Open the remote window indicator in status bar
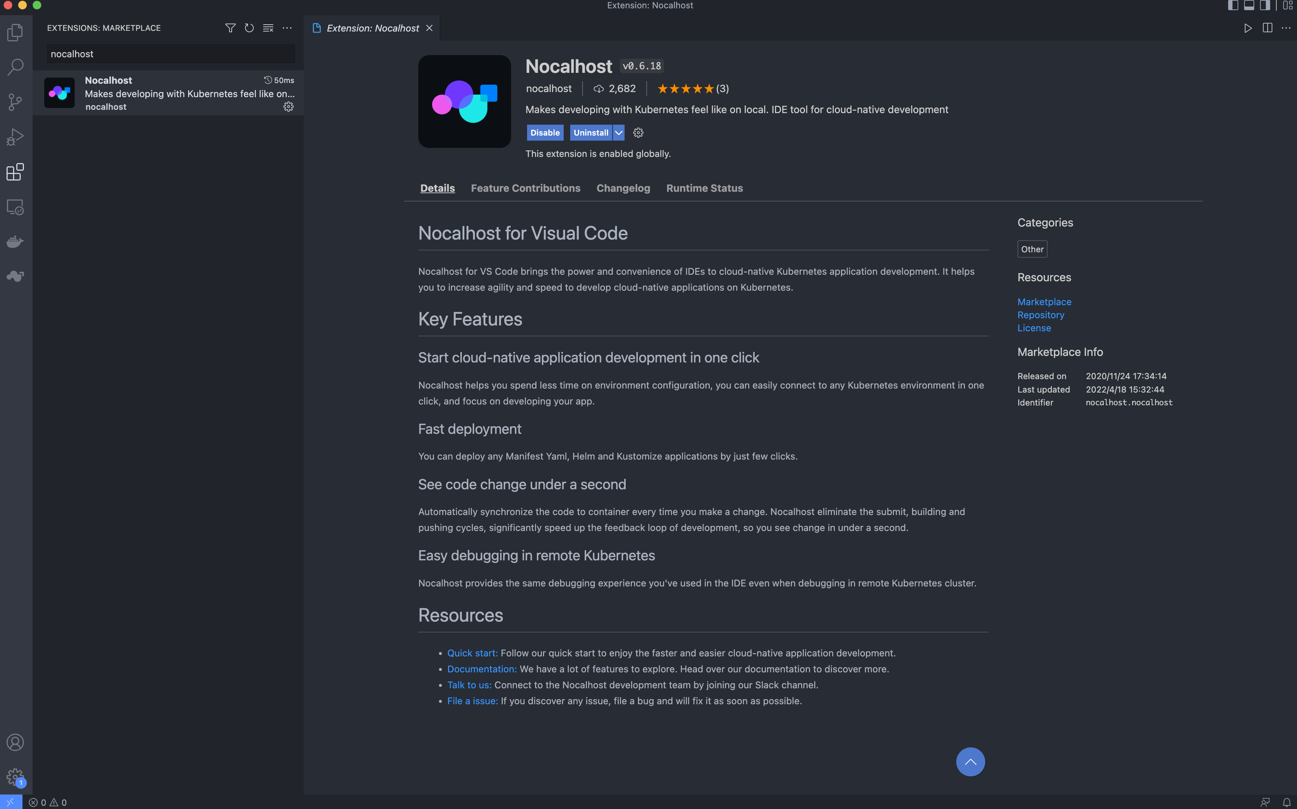This screenshot has width=1297, height=809. pos(11,802)
